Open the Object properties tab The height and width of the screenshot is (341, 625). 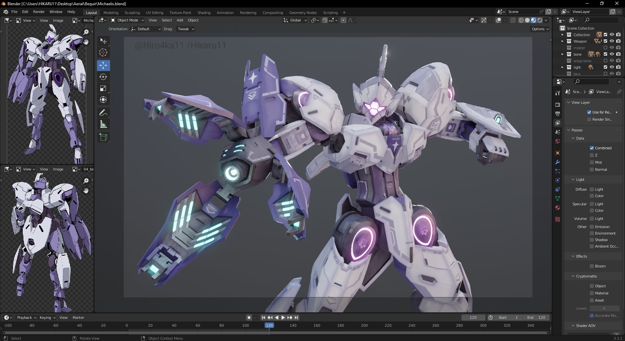558,153
